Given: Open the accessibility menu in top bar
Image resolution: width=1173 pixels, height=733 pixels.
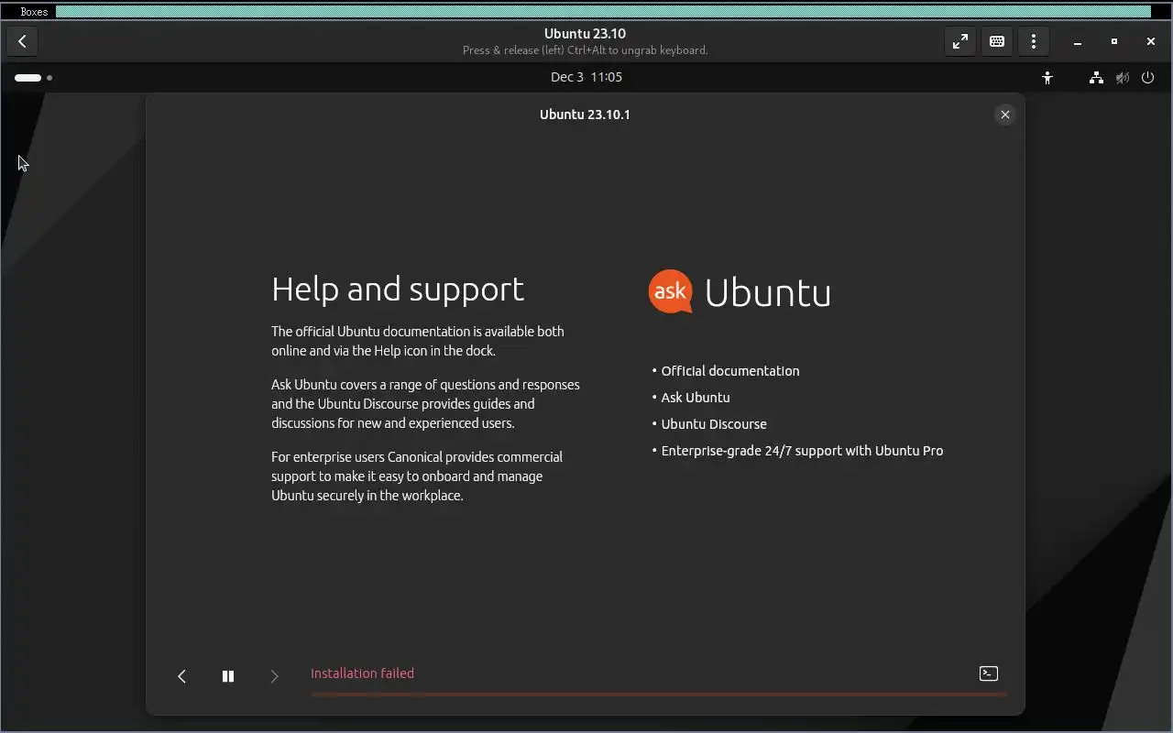Looking at the screenshot, I should (x=1047, y=78).
